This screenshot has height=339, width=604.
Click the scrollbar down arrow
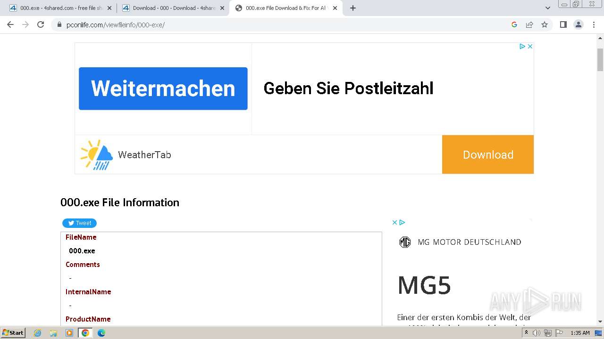(x=600, y=322)
